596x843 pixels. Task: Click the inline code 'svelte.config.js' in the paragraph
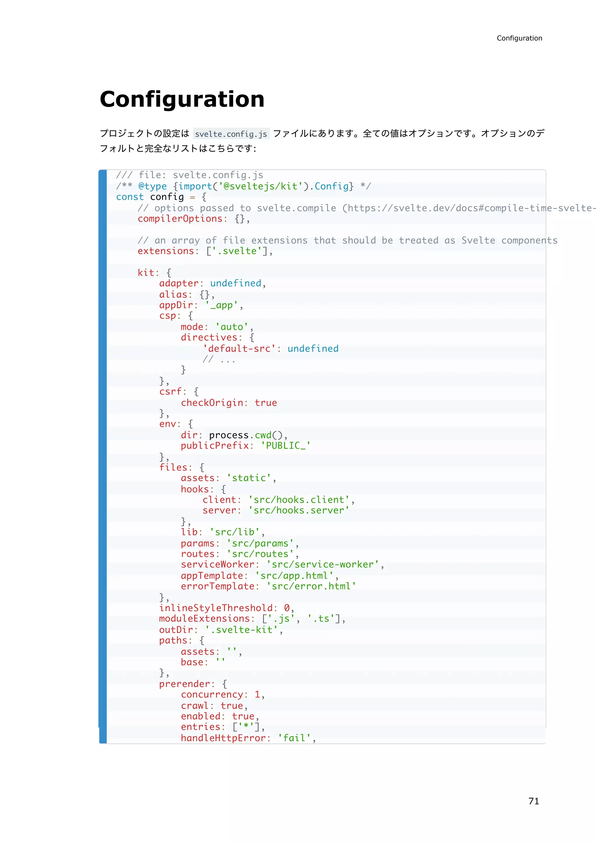231,134
